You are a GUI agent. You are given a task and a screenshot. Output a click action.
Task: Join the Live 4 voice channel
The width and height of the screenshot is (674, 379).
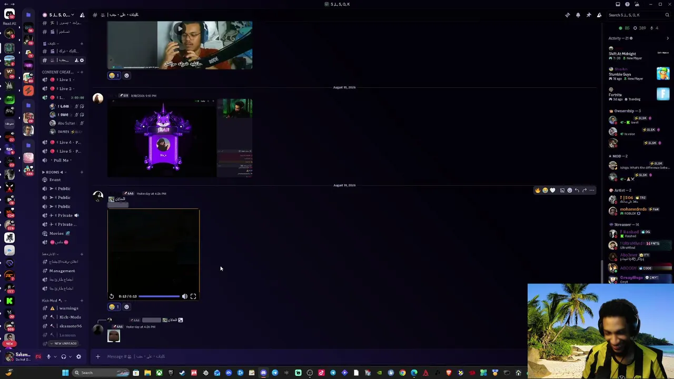tap(63, 142)
